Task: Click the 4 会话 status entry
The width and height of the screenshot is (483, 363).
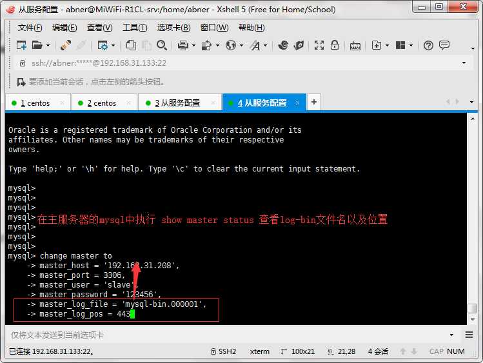Action: click(378, 351)
